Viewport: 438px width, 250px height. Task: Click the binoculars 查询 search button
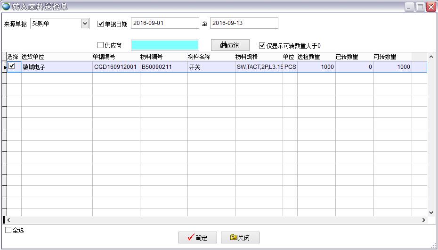click(230, 45)
